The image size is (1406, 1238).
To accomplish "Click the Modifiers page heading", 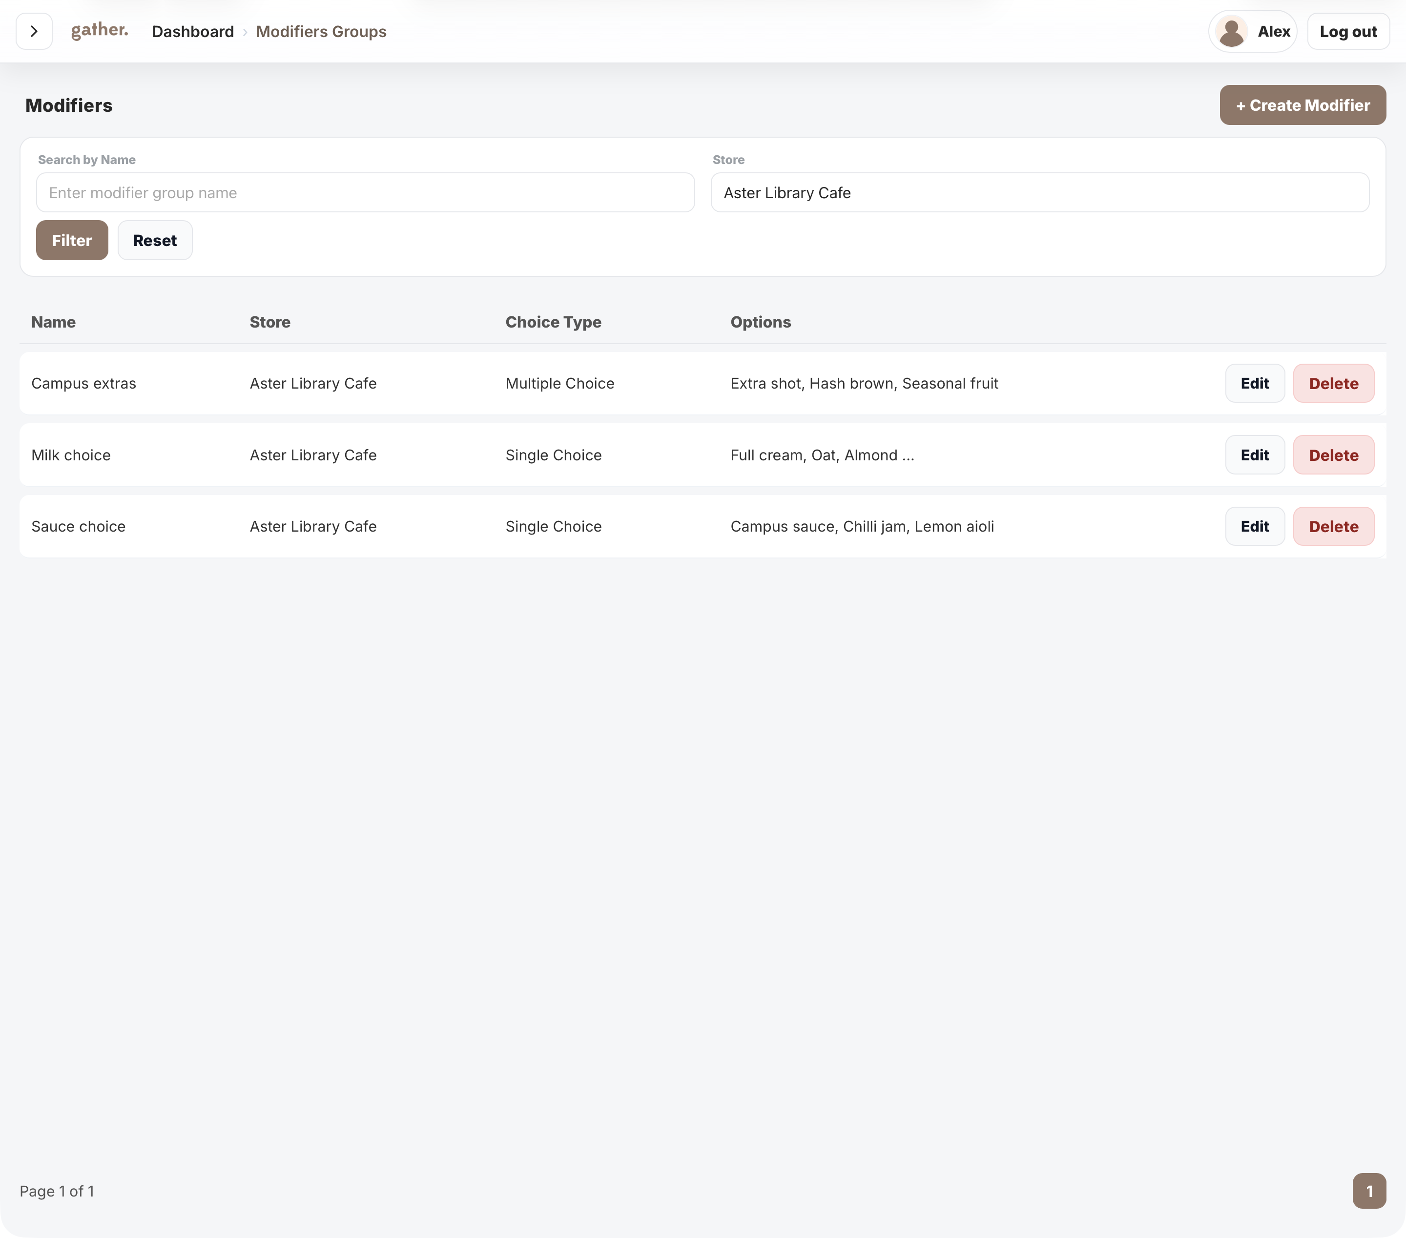I will pos(69,105).
